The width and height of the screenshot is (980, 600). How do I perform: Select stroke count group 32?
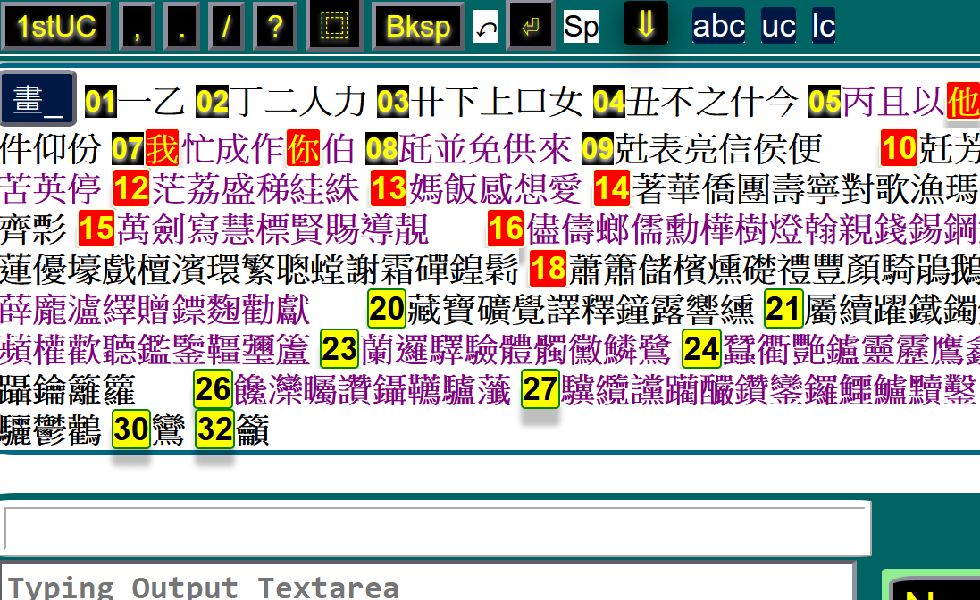click(214, 429)
